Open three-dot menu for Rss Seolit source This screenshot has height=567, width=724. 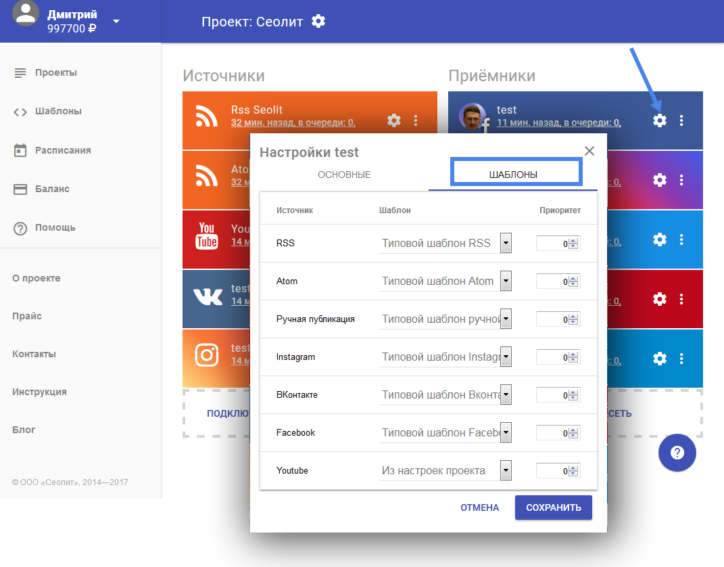coord(416,120)
